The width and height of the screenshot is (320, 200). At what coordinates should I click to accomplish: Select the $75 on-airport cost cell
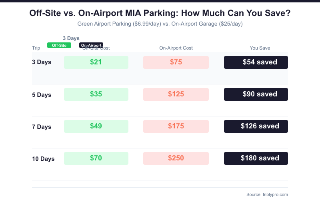pyautogui.click(x=176, y=62)
